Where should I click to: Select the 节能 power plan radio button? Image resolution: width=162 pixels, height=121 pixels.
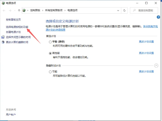click(50, 72)
